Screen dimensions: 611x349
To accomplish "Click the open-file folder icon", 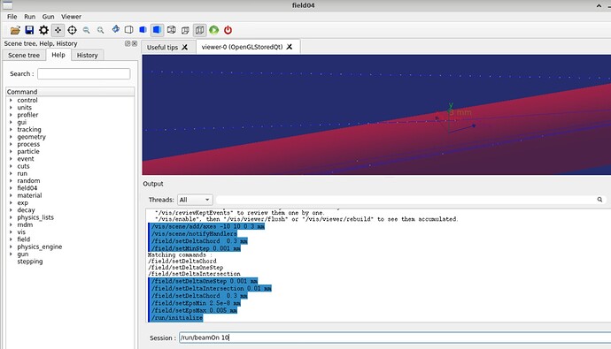I will (15, 30).
